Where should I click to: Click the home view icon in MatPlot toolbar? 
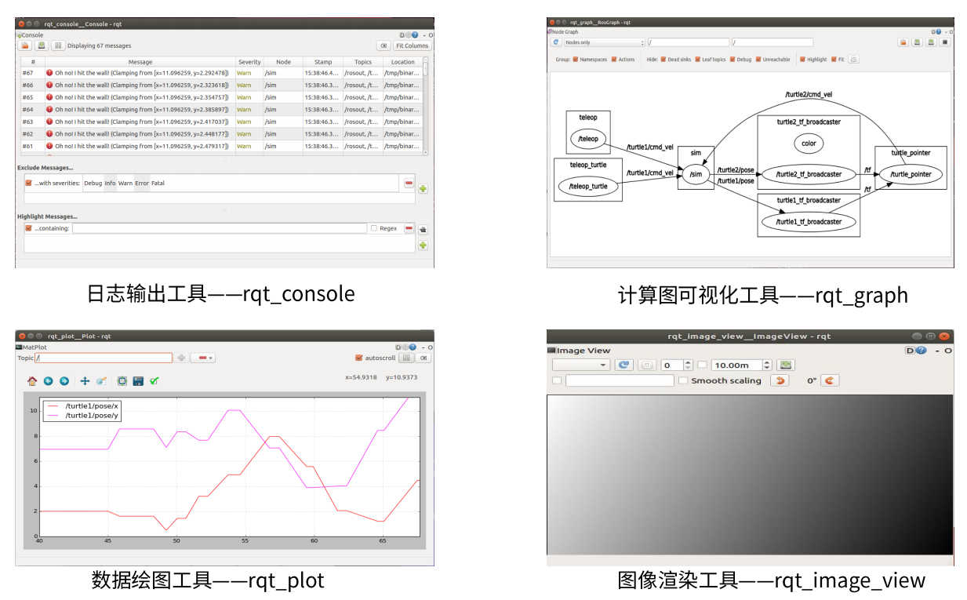(x=32, y=380)
